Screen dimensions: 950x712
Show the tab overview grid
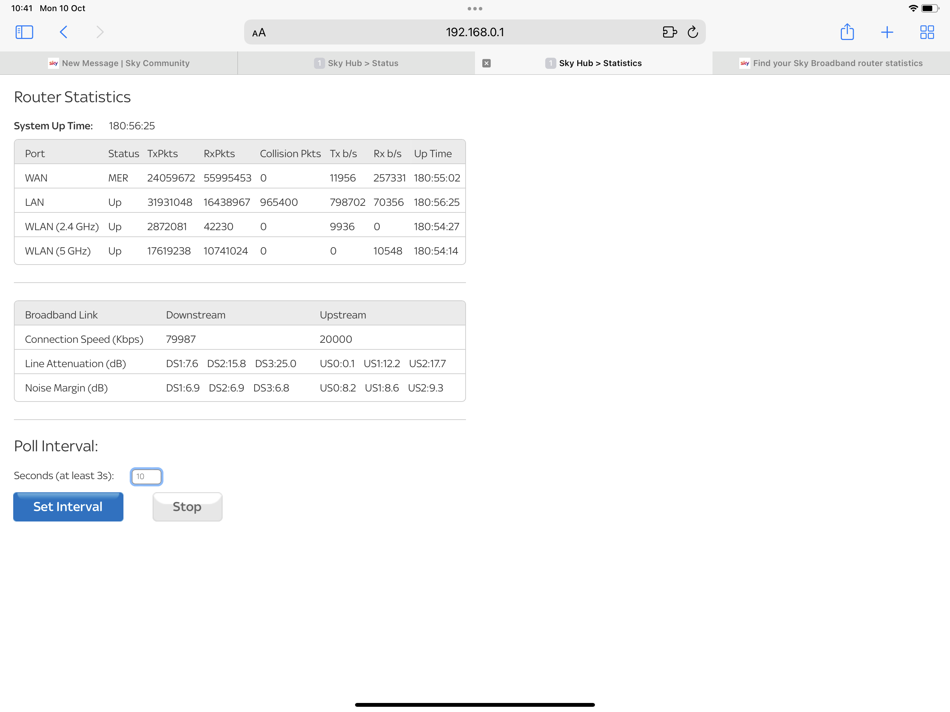pos(927,32)
